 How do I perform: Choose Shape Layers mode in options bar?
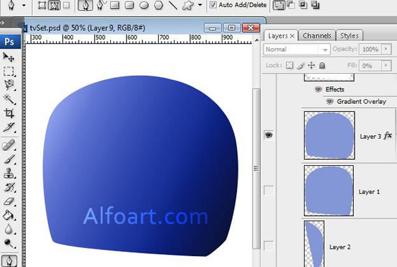click(42, 5)
